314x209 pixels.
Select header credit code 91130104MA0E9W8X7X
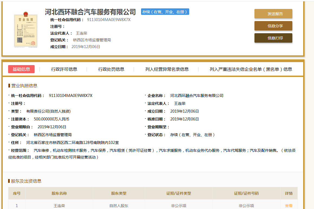(x=109, y=20)
